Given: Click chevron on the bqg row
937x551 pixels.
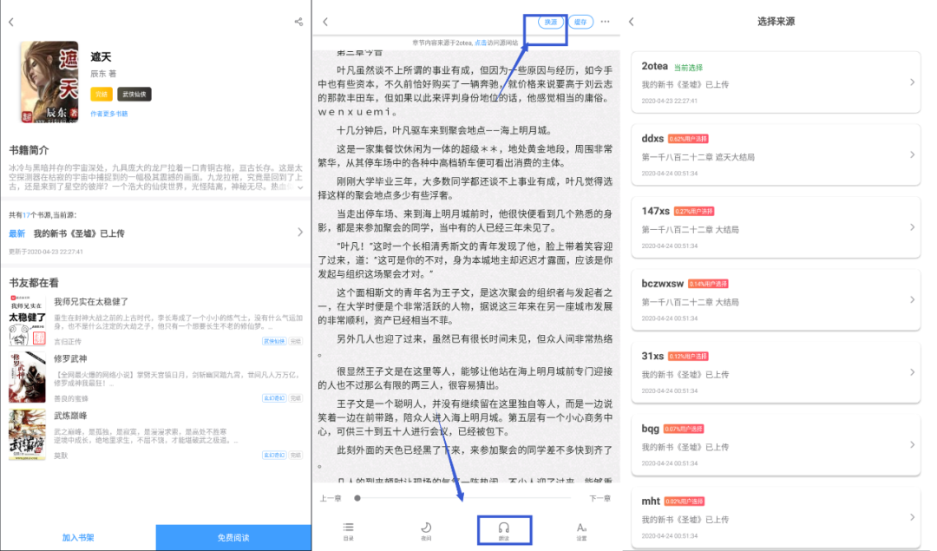Looking at the screenshot, I should [912, 444].
